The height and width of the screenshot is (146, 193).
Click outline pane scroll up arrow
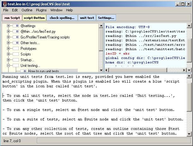[x=101, y=26]
